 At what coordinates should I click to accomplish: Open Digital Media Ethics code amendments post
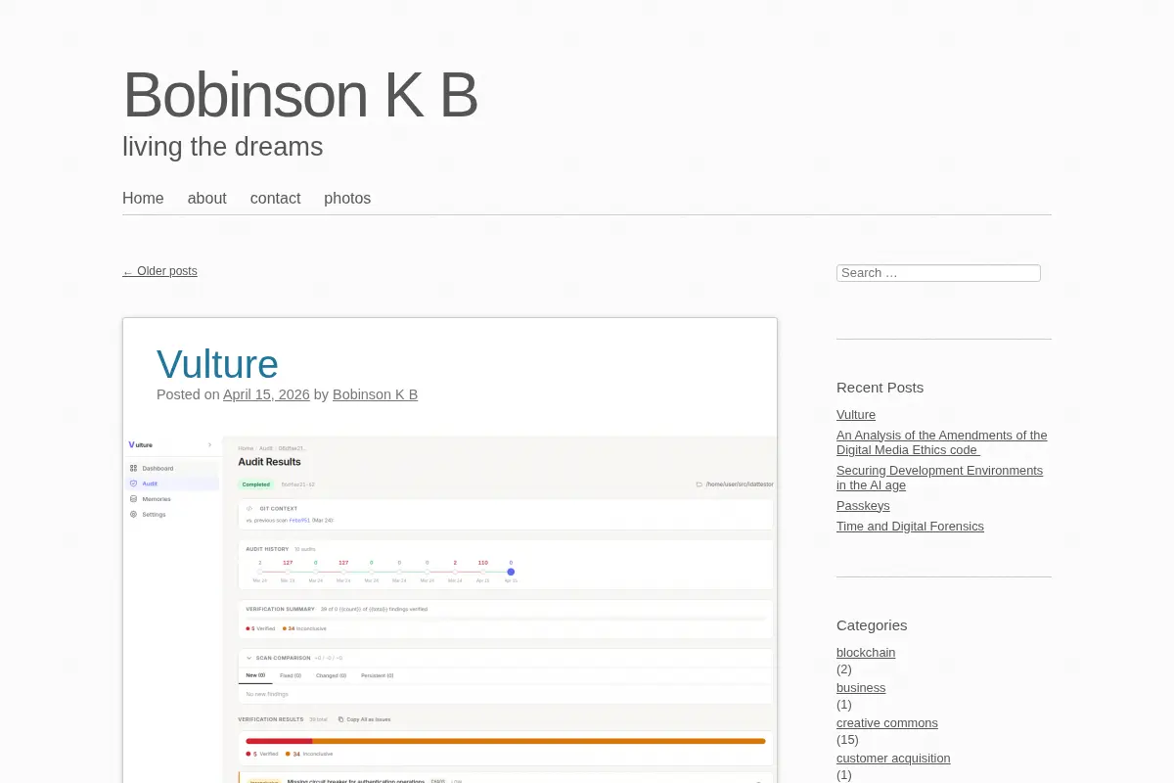(x=941, y=442)
